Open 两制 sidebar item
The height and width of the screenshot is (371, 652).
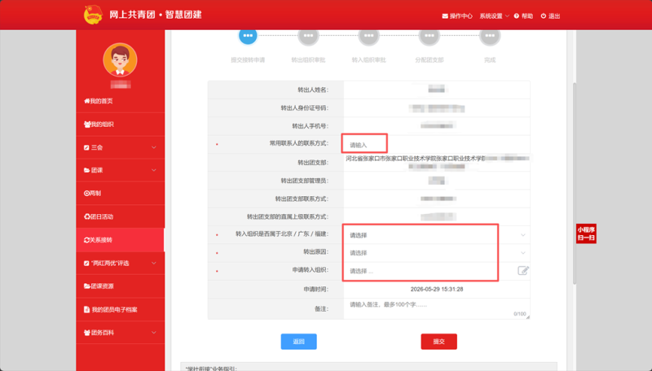click(x=120, y=193)
